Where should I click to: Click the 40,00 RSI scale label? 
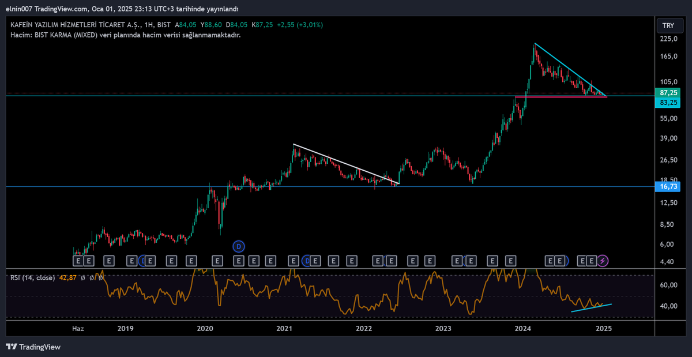pyautogui.click(x=668, y=306)
